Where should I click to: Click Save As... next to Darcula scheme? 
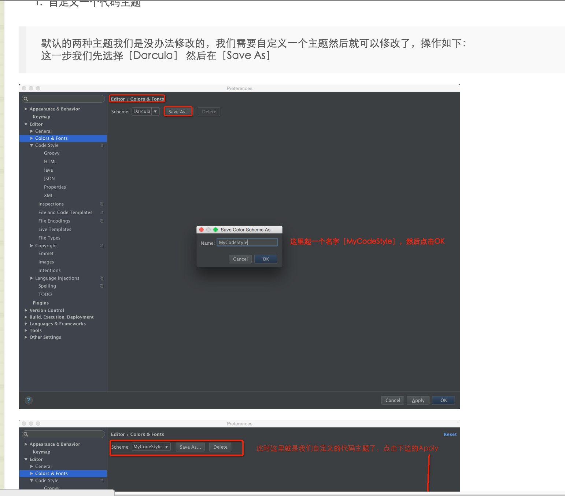pos(179,112)
